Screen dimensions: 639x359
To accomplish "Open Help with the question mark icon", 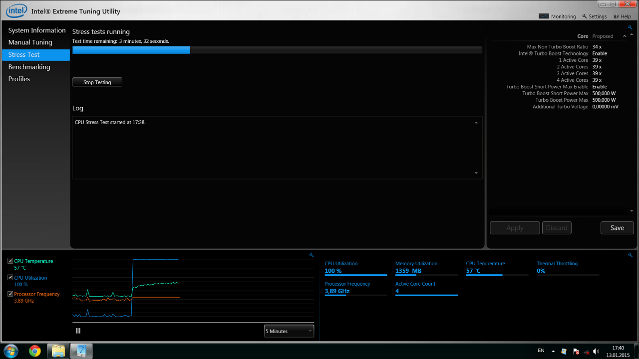I will click(622, 16).
